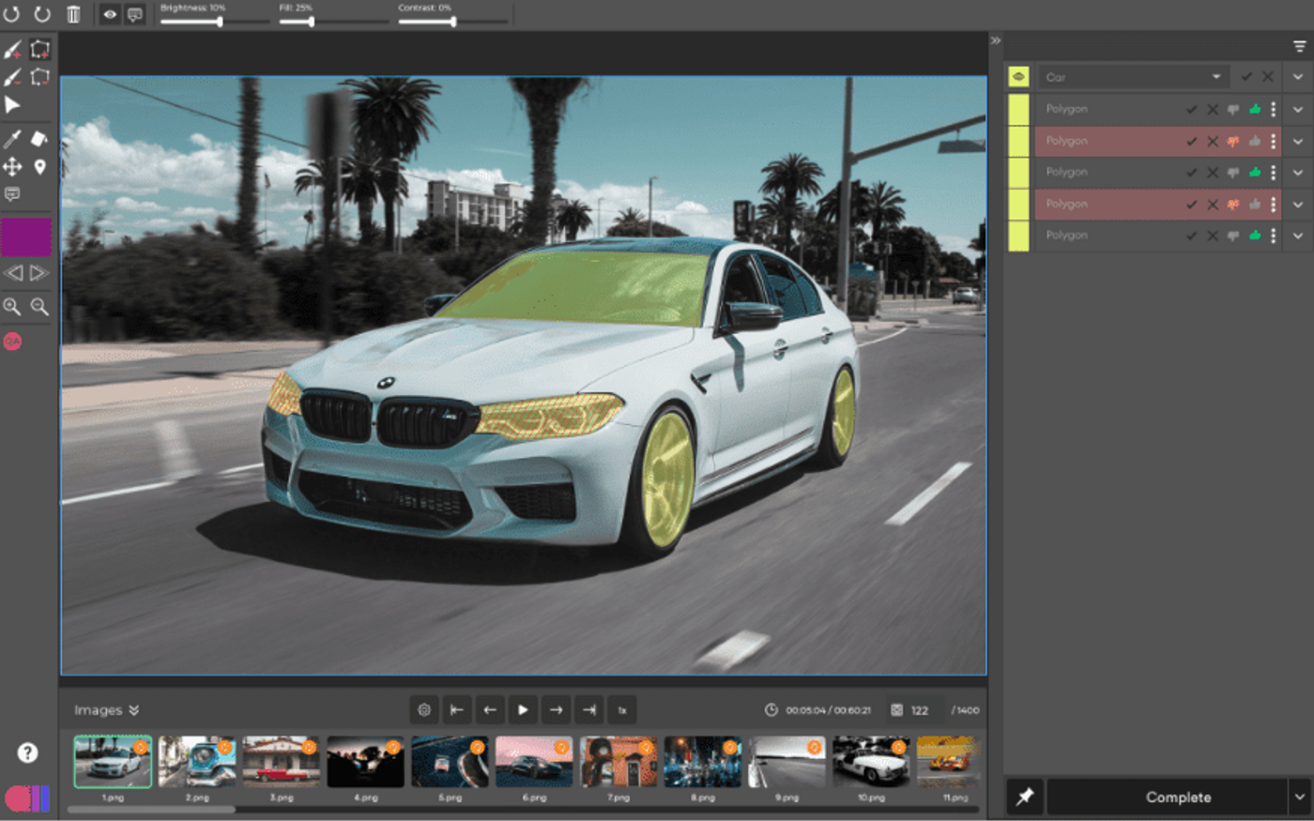Open three-dot menu on first Polygon
Image resolution: width=1314 pixels, height=821 pixels.
pyautogui.click(x=1274, y=110)
